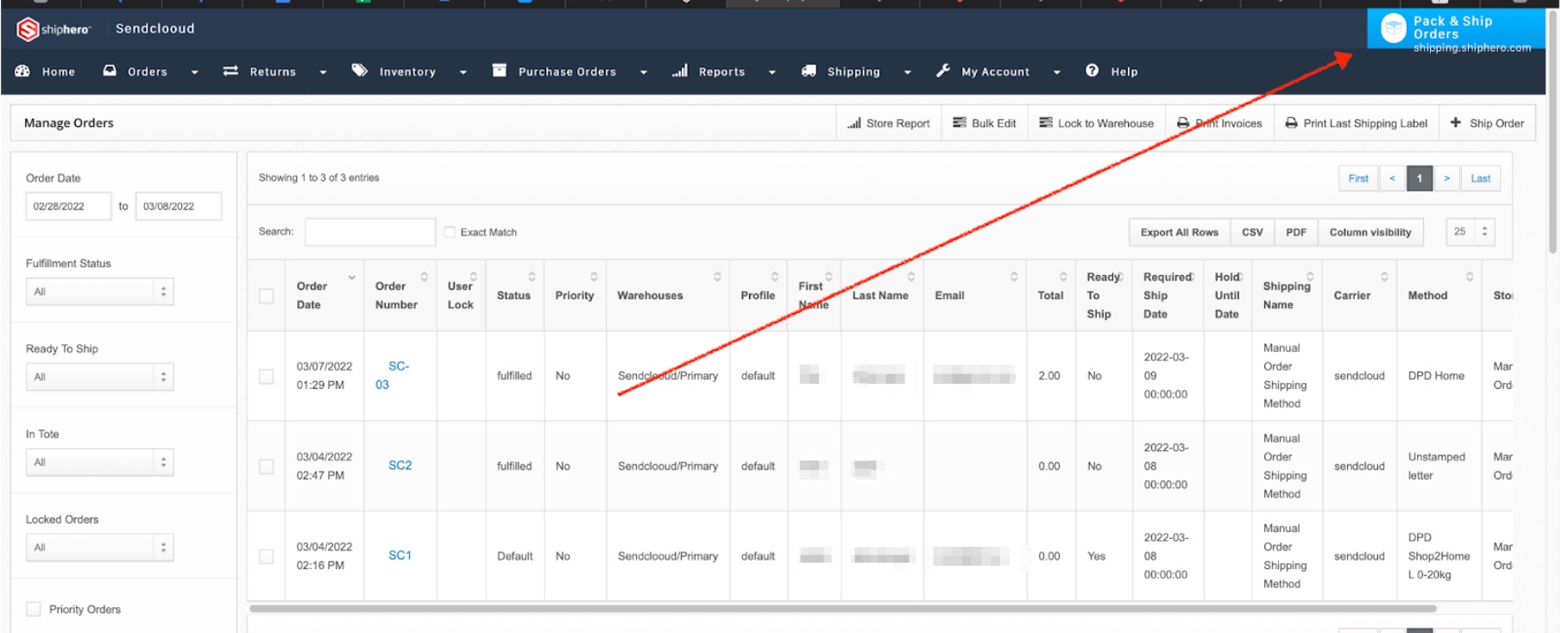
Task: Open order link SC-03
Action: pyautogui.click(x=391, y=375)
